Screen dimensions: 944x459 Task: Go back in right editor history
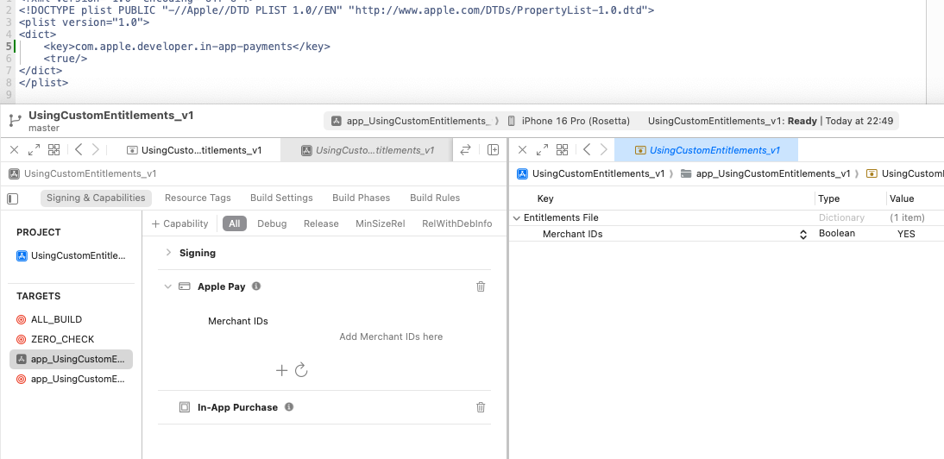point(587,150)
